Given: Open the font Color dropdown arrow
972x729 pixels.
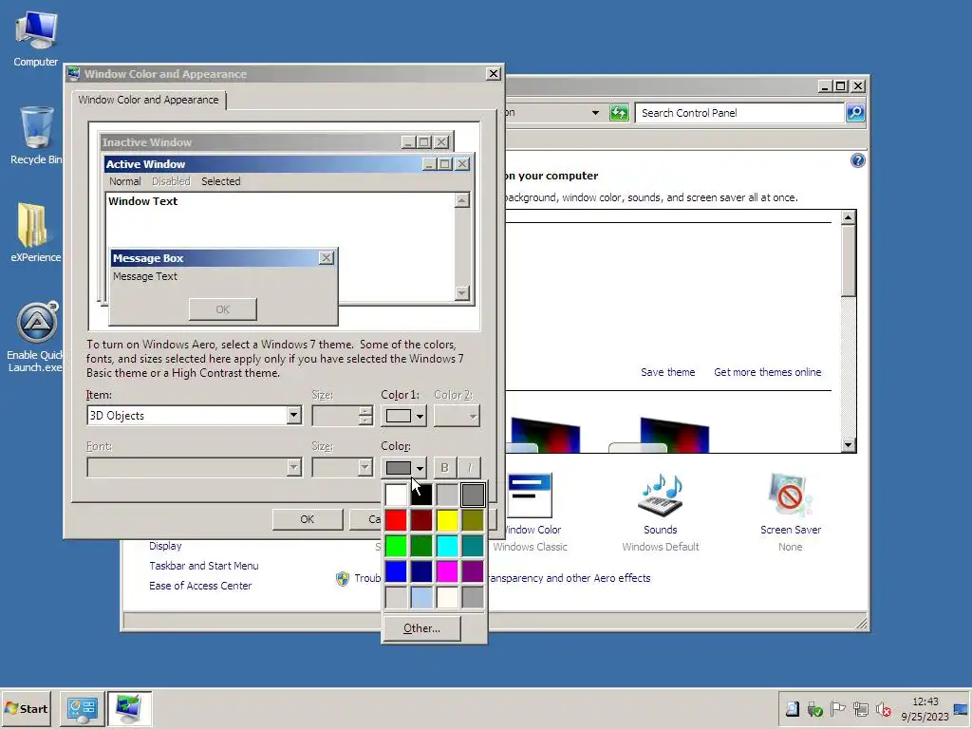Looking at the screenshot, I should coord(420,467).
